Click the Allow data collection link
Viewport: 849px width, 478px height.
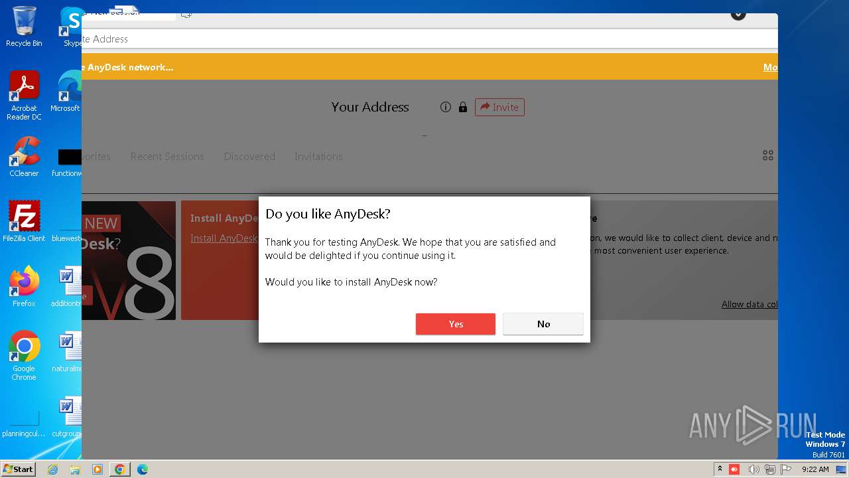tap(750, 304)
